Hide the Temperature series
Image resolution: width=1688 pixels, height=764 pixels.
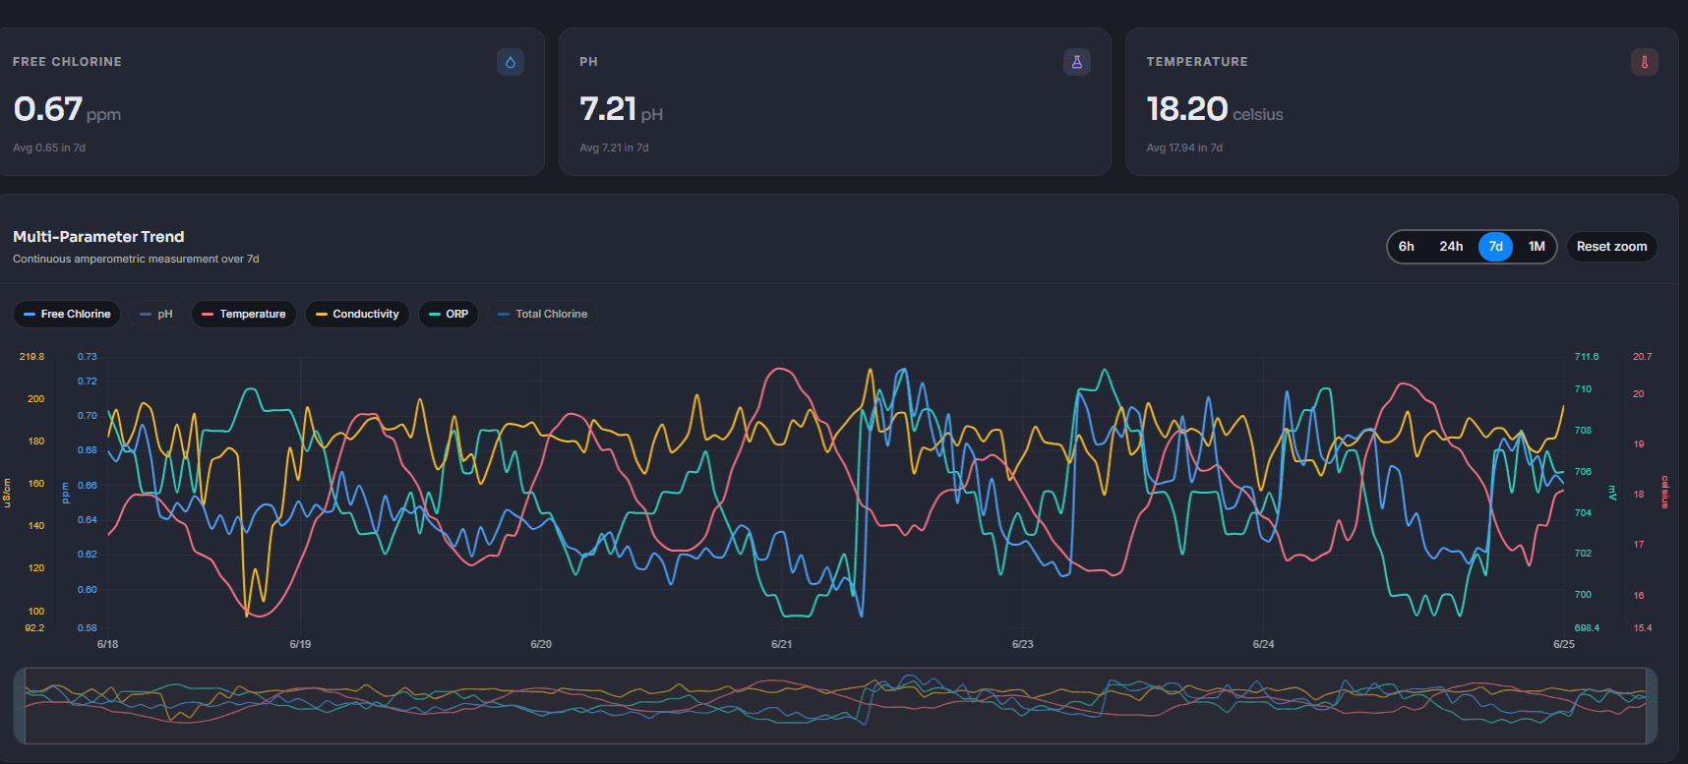tap(244, 314)
